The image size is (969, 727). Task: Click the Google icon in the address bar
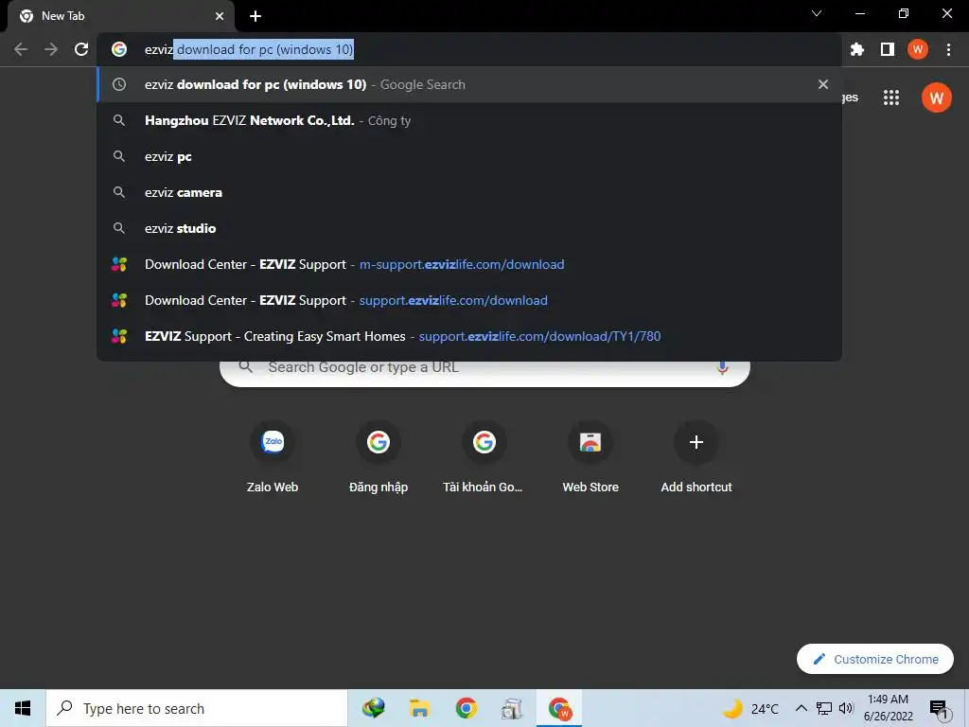(119, 49)
